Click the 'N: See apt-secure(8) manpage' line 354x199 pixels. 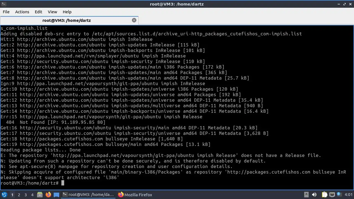coord(116,166)
